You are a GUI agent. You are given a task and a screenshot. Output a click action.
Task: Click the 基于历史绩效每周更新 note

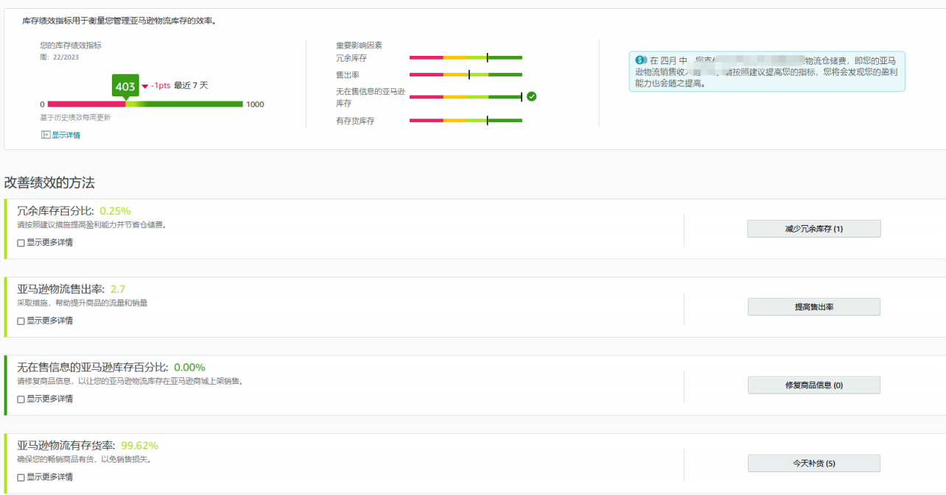tap(75, 118)
